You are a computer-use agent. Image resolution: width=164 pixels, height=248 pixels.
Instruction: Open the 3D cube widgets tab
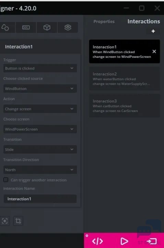pos(47,28)
